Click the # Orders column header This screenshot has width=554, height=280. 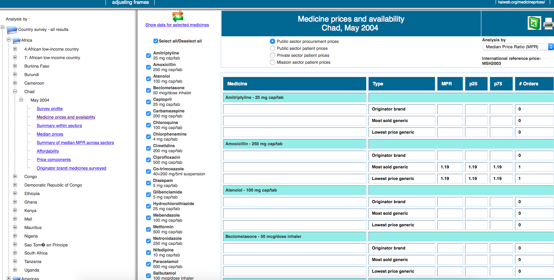coord(534,84)
